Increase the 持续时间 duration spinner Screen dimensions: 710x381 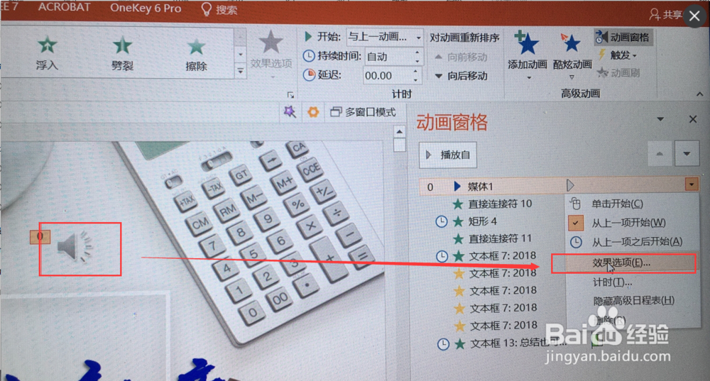(417, 52)
